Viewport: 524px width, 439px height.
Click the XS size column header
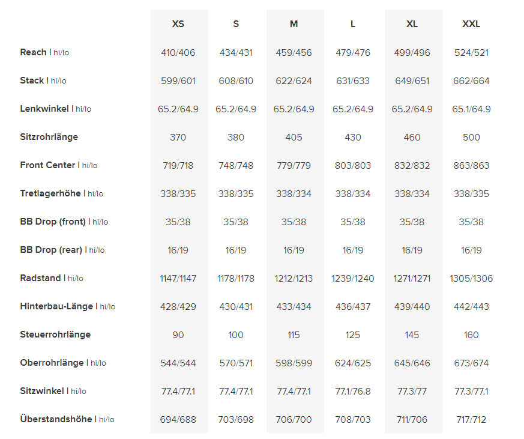point(178,24)
